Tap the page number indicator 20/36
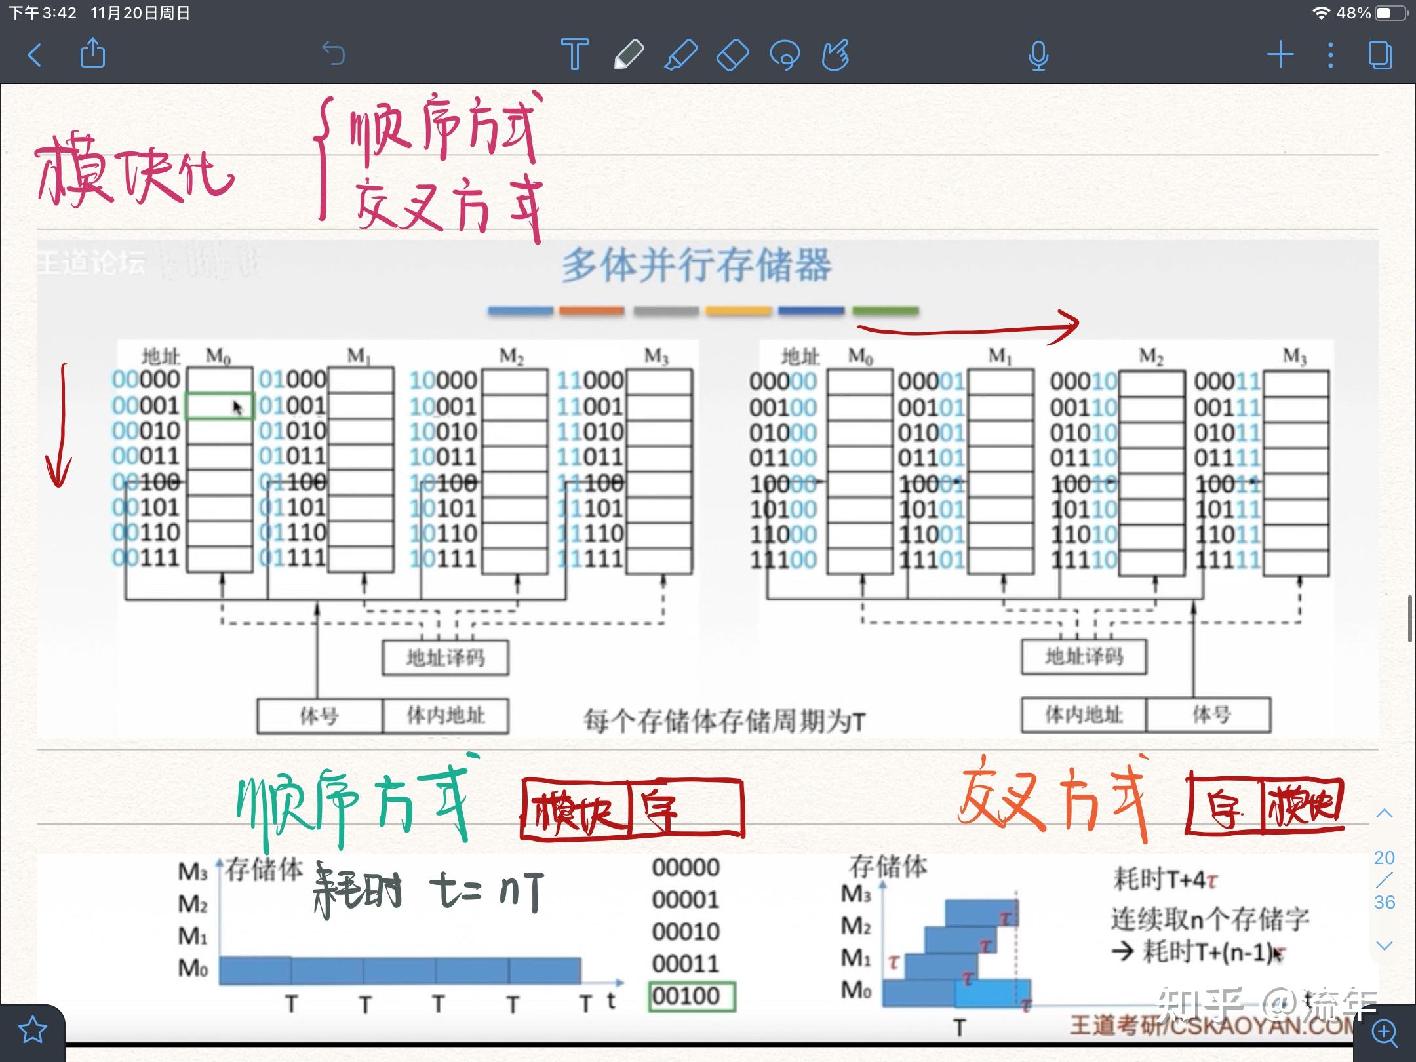Image resolution: width=1416 pixels, height=1062 pixels. click(x=1384, y=880)
